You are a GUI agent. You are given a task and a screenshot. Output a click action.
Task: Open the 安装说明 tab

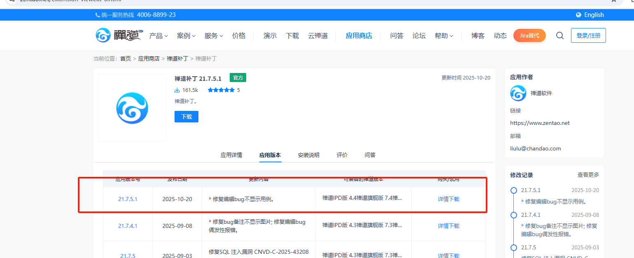click(x=309, y=155)
